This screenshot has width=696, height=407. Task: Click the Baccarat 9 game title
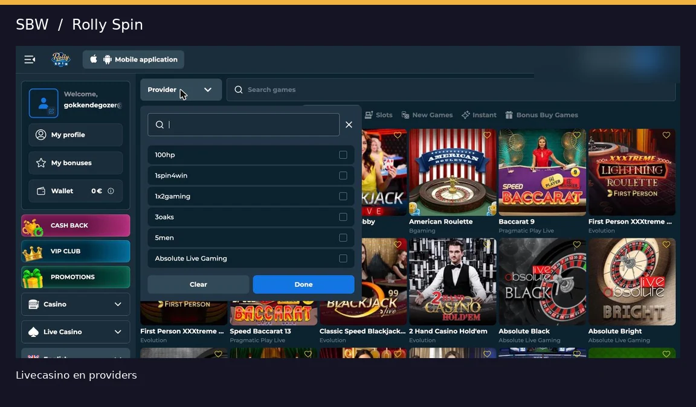(517, 222)
